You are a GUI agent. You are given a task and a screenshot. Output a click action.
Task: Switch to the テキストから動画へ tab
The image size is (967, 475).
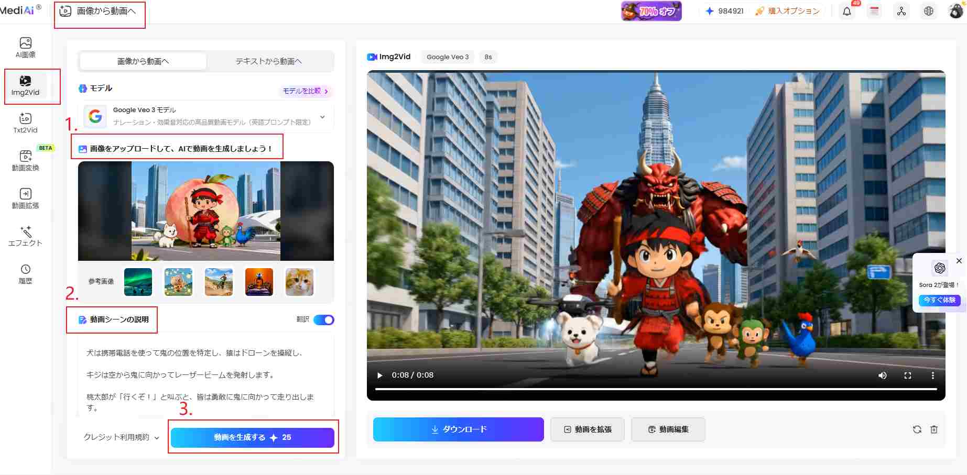point(268,61)
